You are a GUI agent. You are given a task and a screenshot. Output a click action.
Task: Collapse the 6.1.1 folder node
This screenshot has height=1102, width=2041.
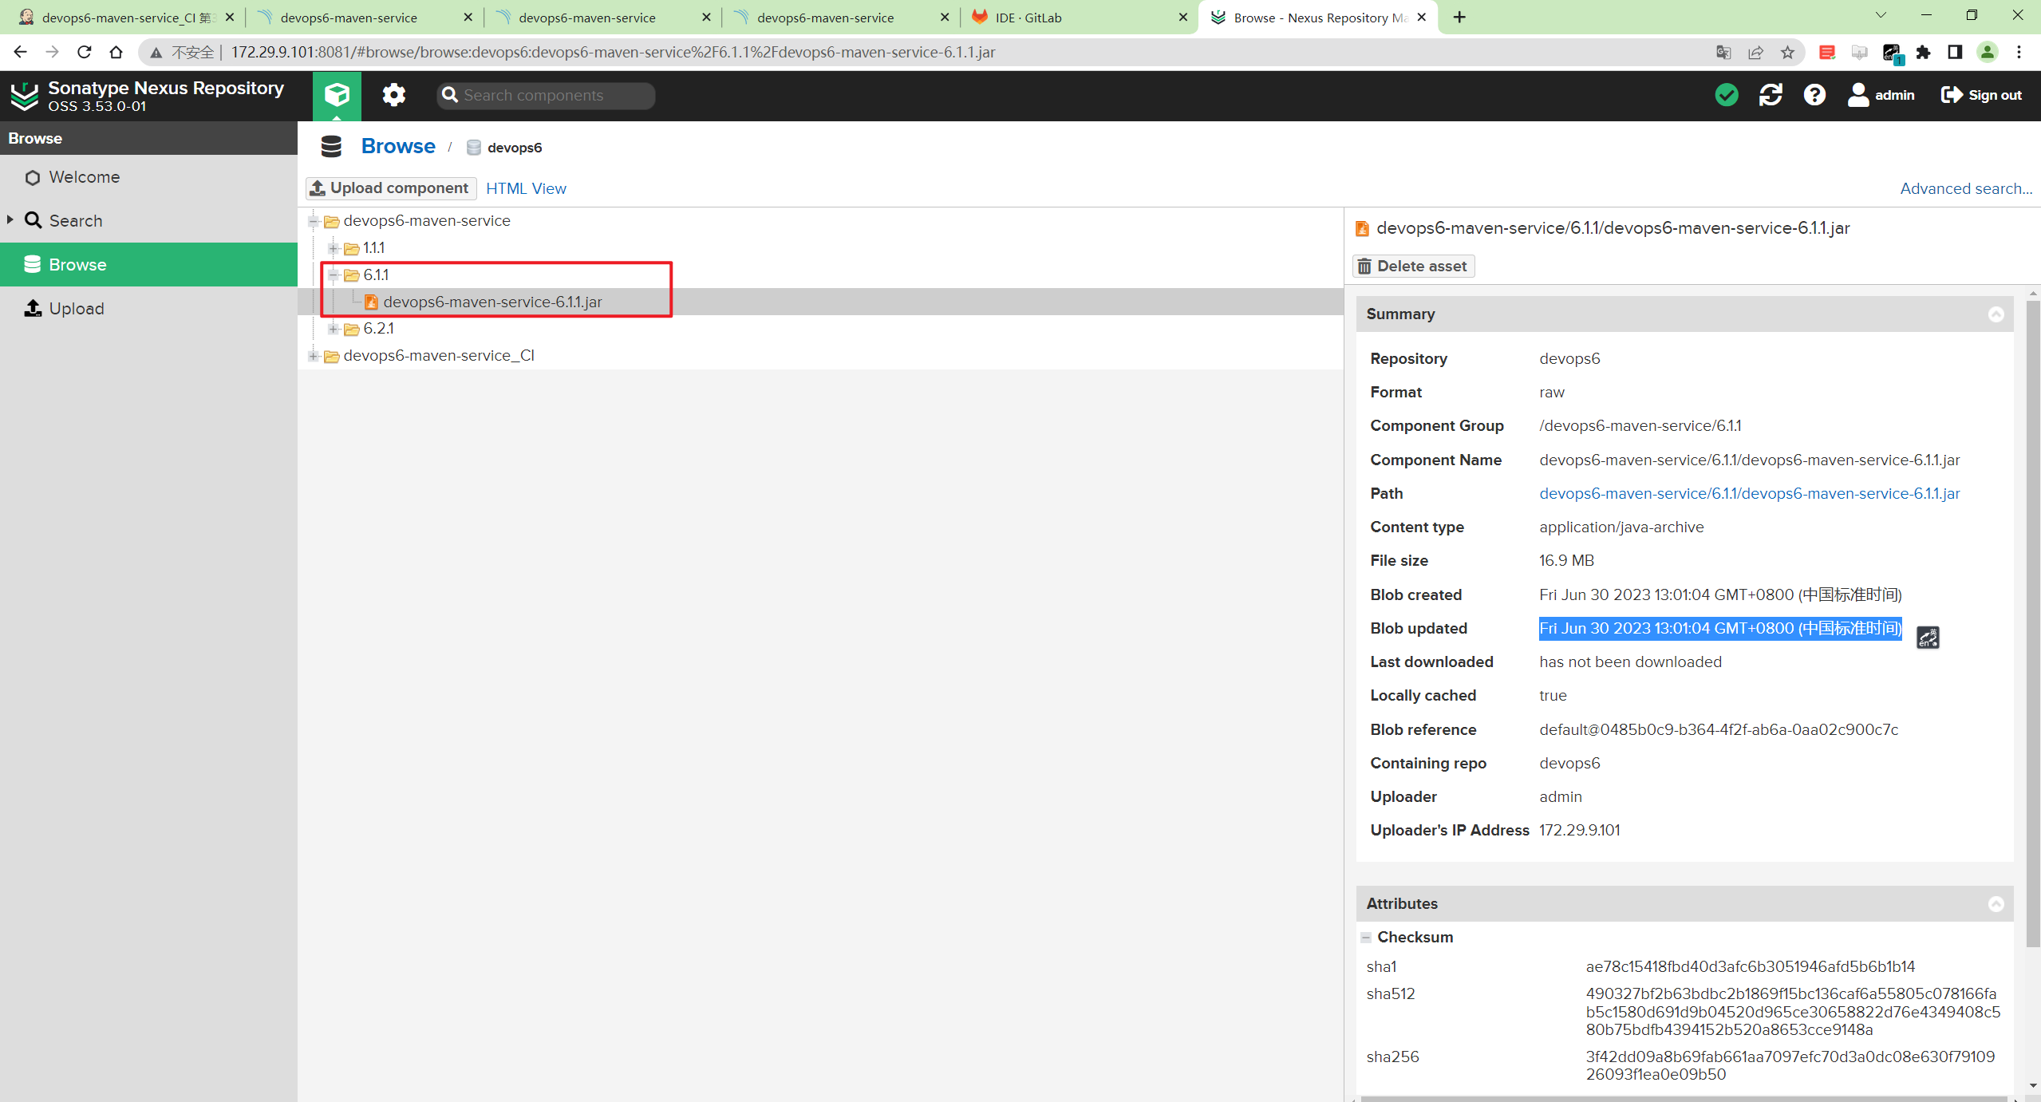tap(334, 275)
